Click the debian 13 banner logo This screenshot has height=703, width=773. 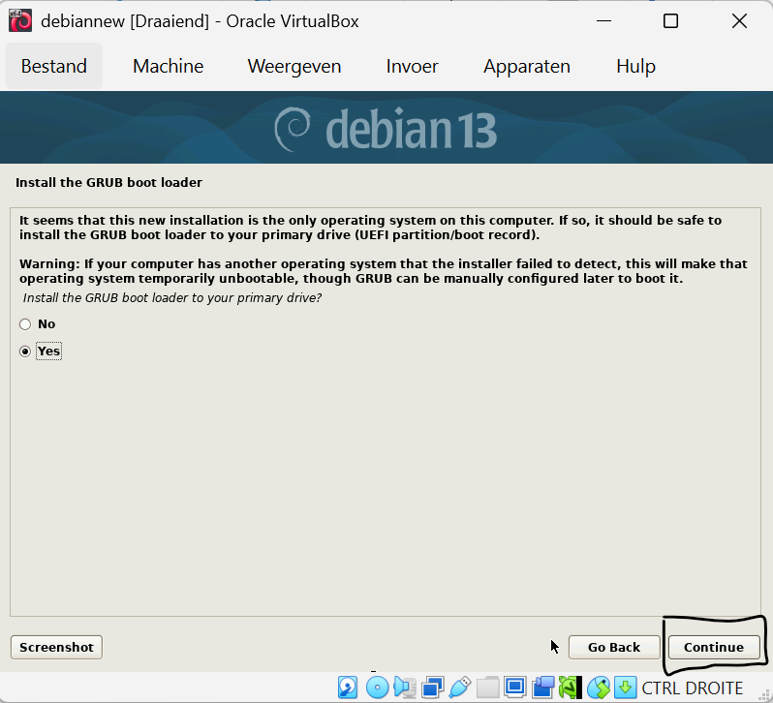click(386, 130)
